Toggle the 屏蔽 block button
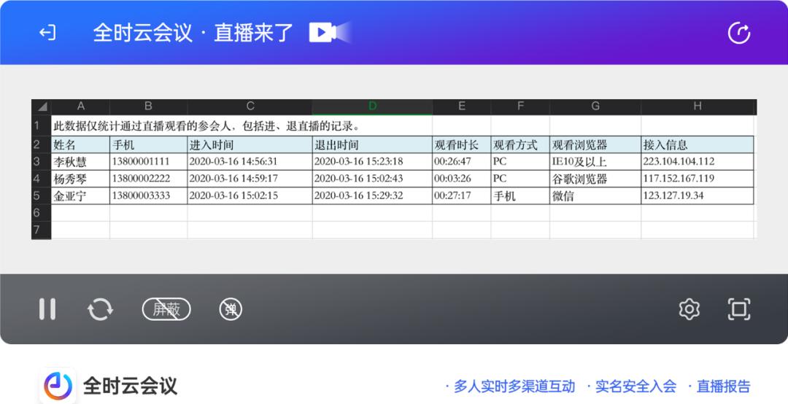788x404 pixels. point(166,309)
